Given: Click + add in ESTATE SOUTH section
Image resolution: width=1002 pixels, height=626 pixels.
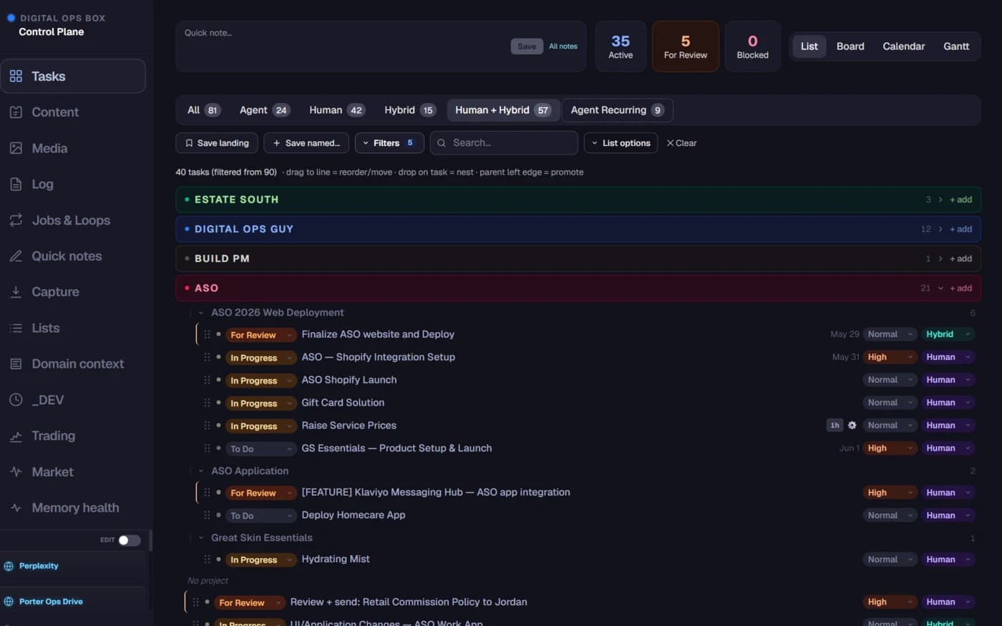Looking at the screenshot, I should [x=960, y=200].
